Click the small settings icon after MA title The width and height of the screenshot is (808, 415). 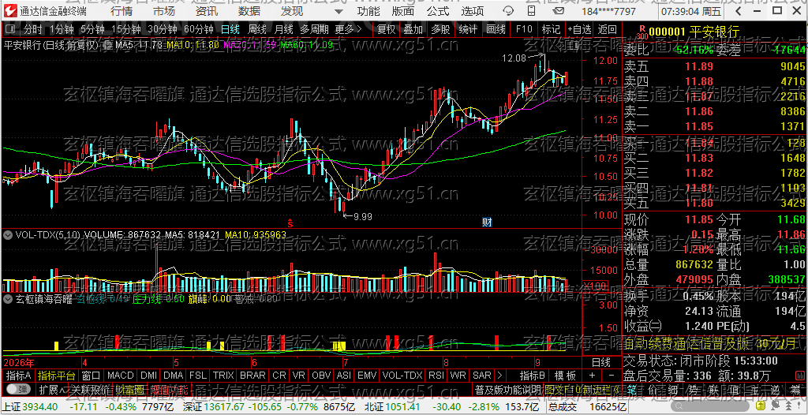pyautogui.click(x=109, y=45)
